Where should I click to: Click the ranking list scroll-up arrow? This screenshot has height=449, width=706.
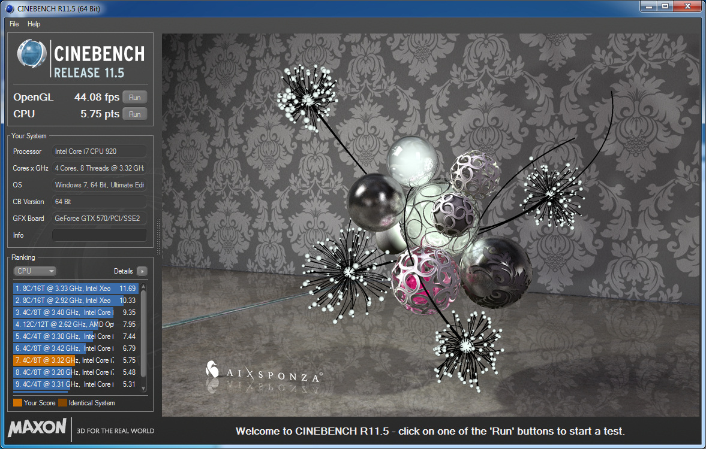click(143, 286)
